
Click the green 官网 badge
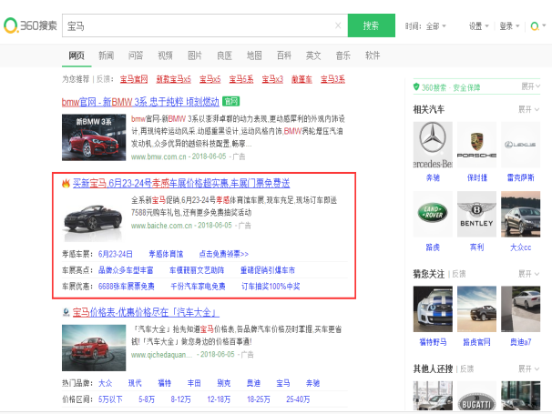[231, 102]
